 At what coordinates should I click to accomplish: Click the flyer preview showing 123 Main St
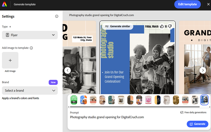79,58
